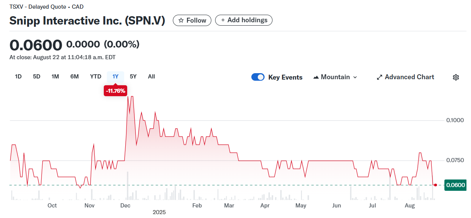This screenshot has width=471, height=218.
Task: Click the Jun label on time axis
Action: pos(337,206)
